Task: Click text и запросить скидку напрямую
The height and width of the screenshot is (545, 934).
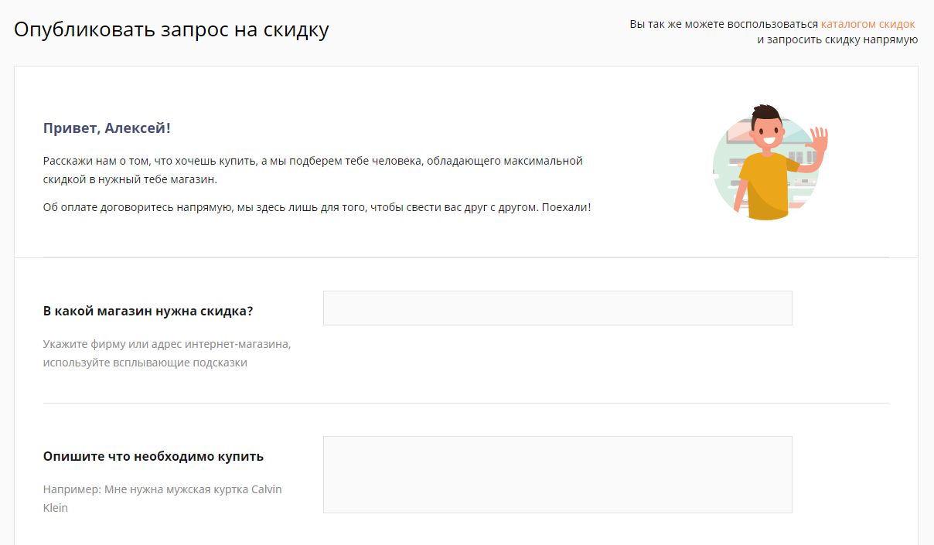Action: [x=837, y=39]
